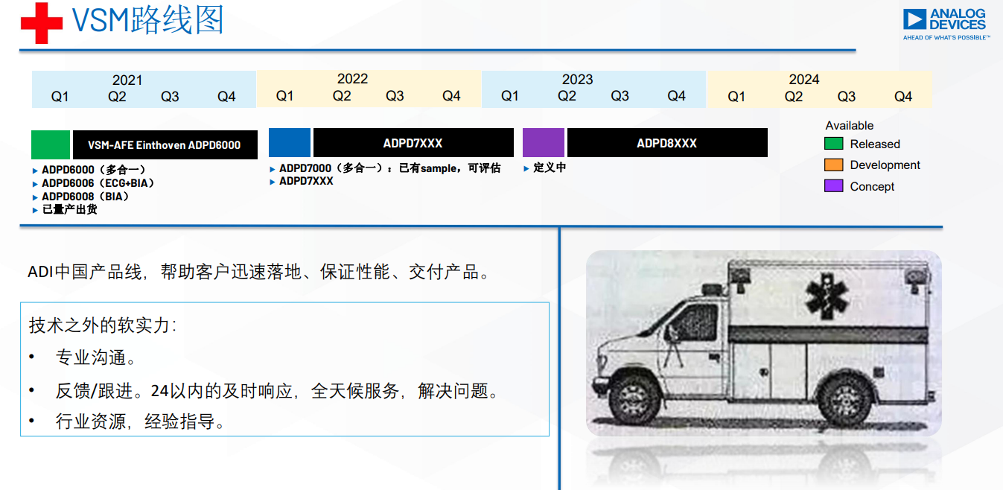Click the ADPD8XXX black header bar

pyautogui.click(x=667, y=142)
